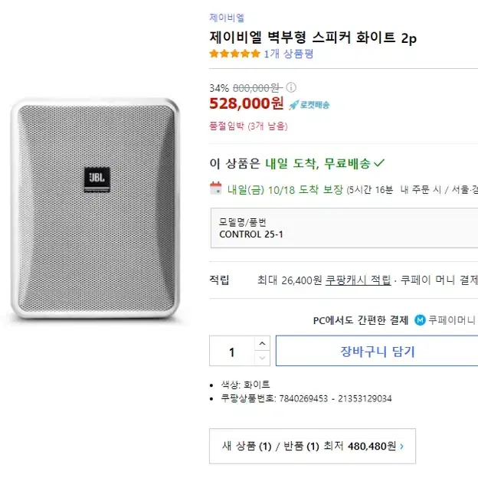Open new/returned offers chevron arrow

[x=402, y=447]
